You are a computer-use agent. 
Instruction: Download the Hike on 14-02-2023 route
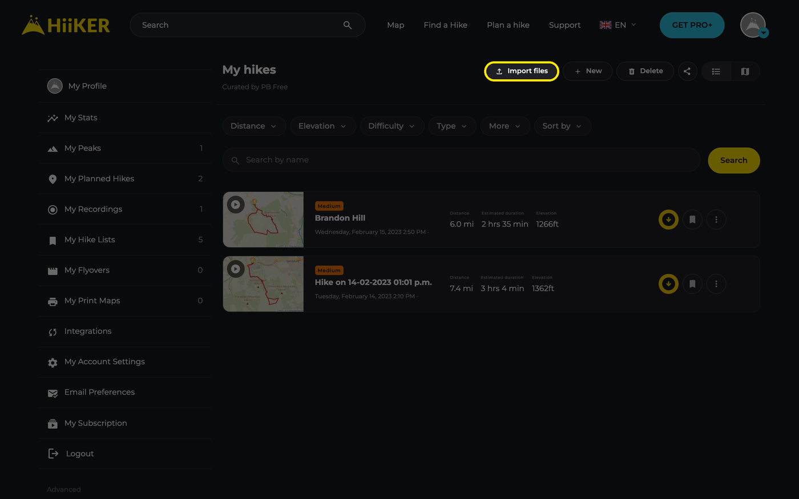(668, 284)
